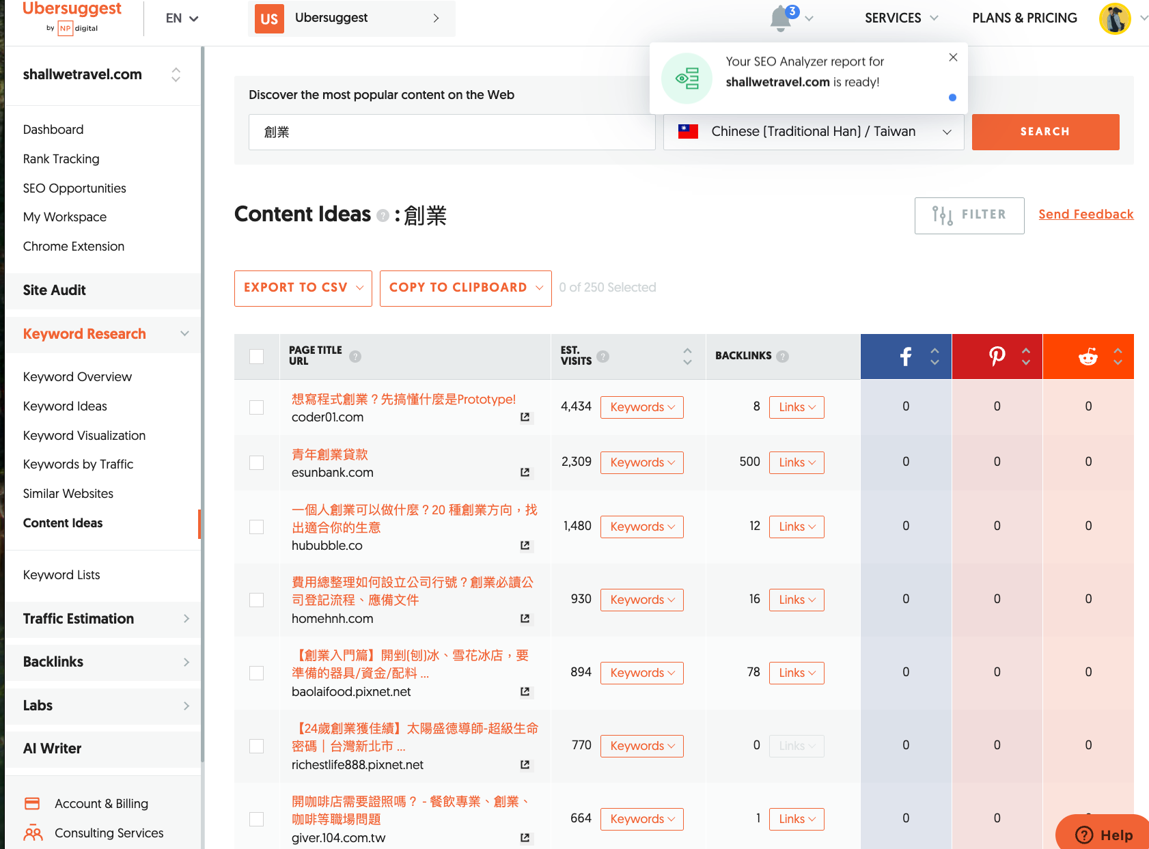Check the giver.104.com.tw row checkbox
This screenshot has width=1149, height=849.
click(257, 819)
